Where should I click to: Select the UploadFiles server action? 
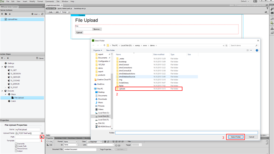tap(22, 19)
